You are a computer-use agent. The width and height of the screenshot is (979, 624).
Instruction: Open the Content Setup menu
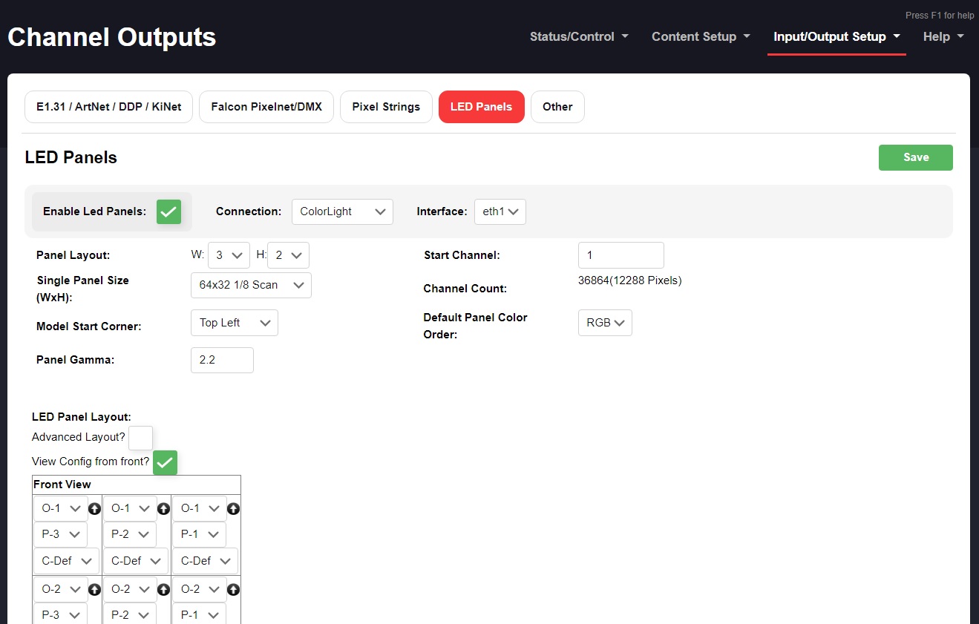[x=701, y=36]
